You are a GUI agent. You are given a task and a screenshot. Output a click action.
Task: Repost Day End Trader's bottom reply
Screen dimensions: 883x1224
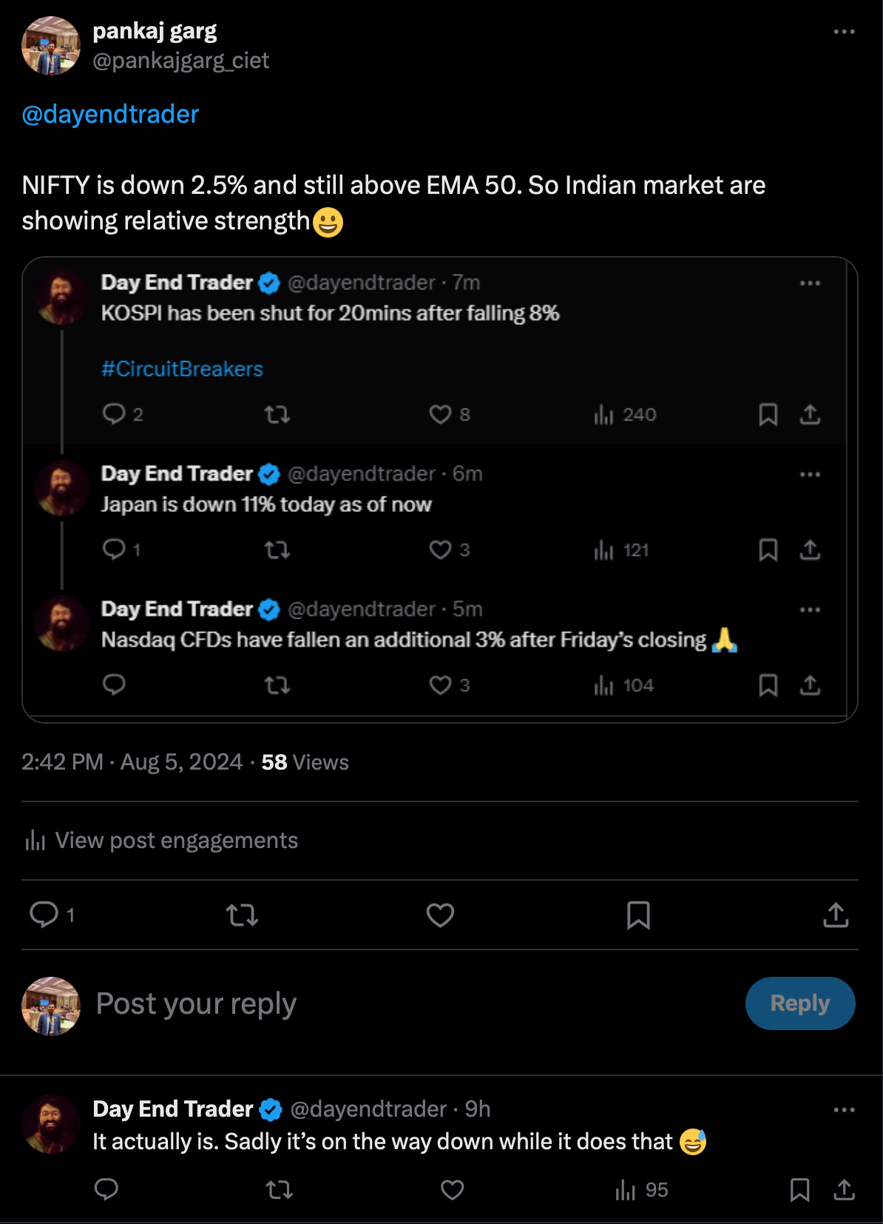(x=279, y=1190)
